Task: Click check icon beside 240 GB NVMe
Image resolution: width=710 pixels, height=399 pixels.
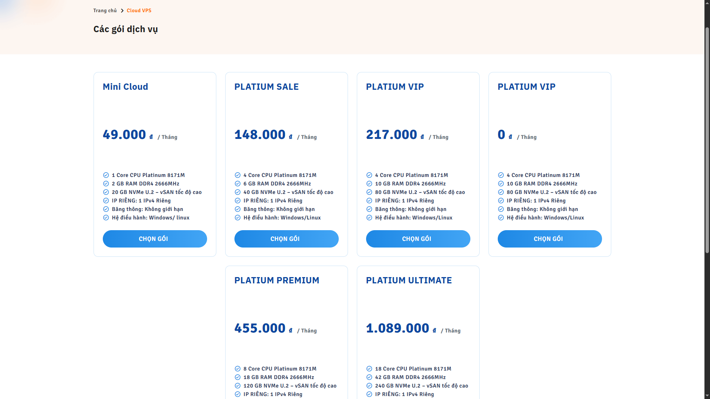Action: 369,386
